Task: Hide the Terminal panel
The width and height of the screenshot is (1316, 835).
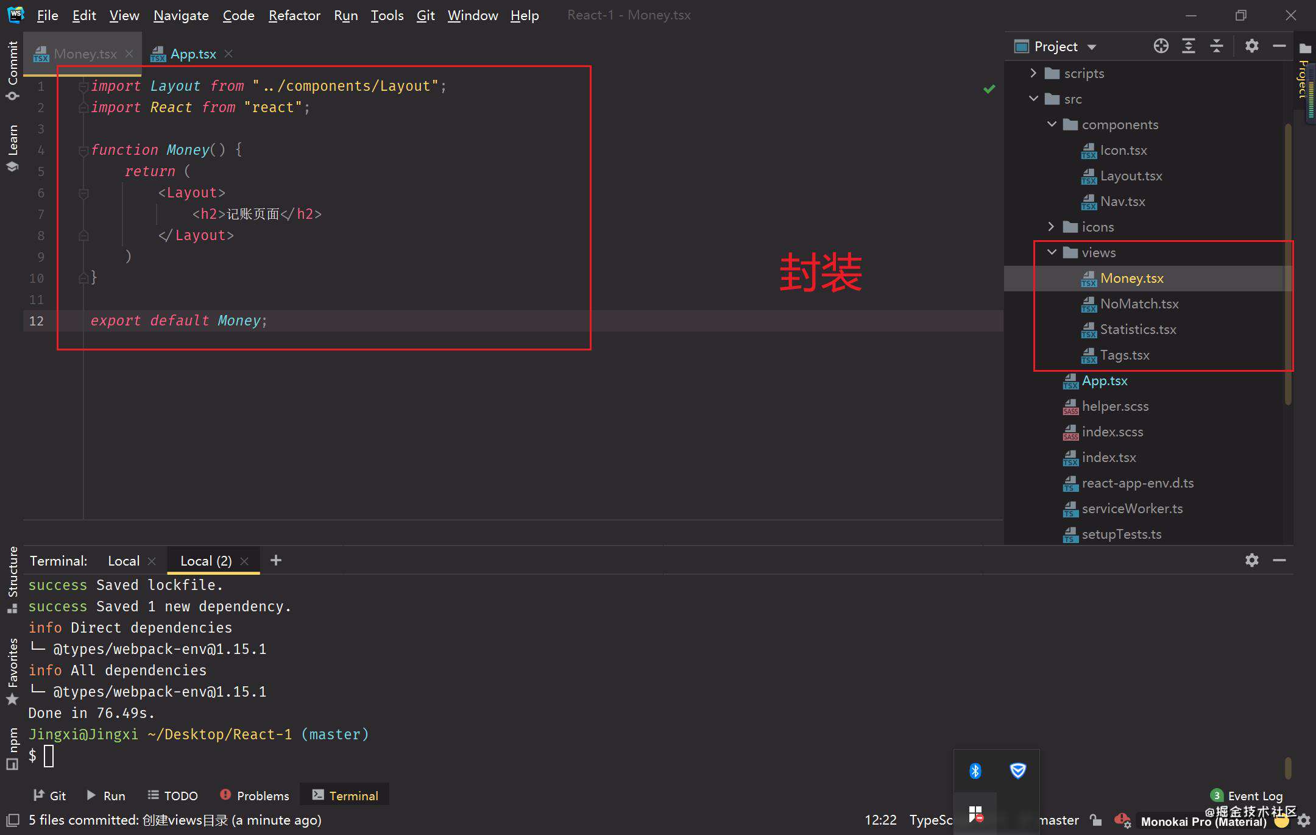Action: (1279, 560)
